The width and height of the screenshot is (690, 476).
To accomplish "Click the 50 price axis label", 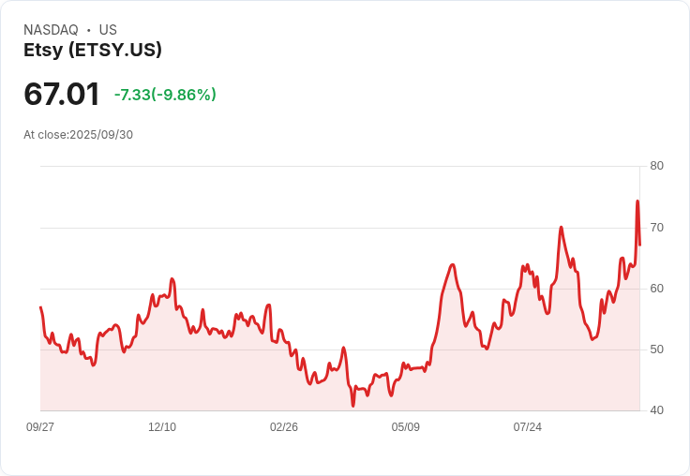I will click(x=656, y=350).
